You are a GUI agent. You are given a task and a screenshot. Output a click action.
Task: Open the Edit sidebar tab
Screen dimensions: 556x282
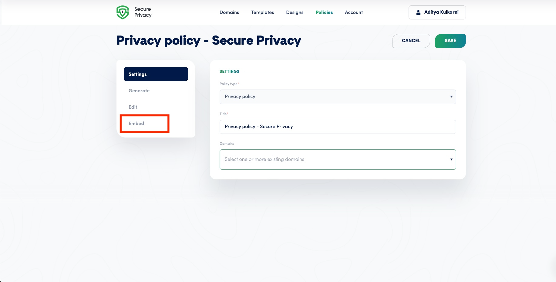click(x=133, y=107)
